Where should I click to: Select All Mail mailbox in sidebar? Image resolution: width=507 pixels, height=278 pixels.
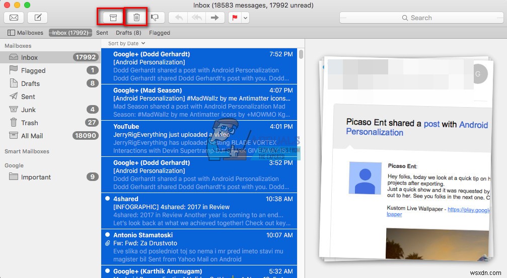click(x=50, y=136)
